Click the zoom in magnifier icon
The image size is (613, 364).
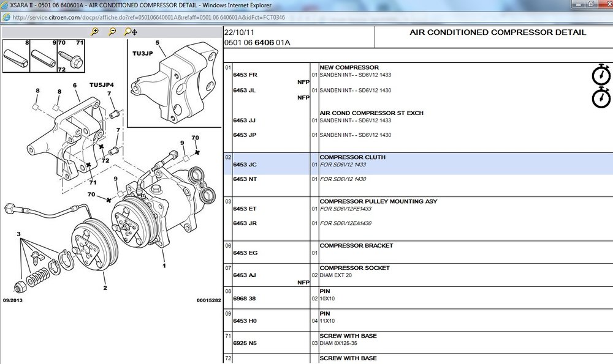94,32
